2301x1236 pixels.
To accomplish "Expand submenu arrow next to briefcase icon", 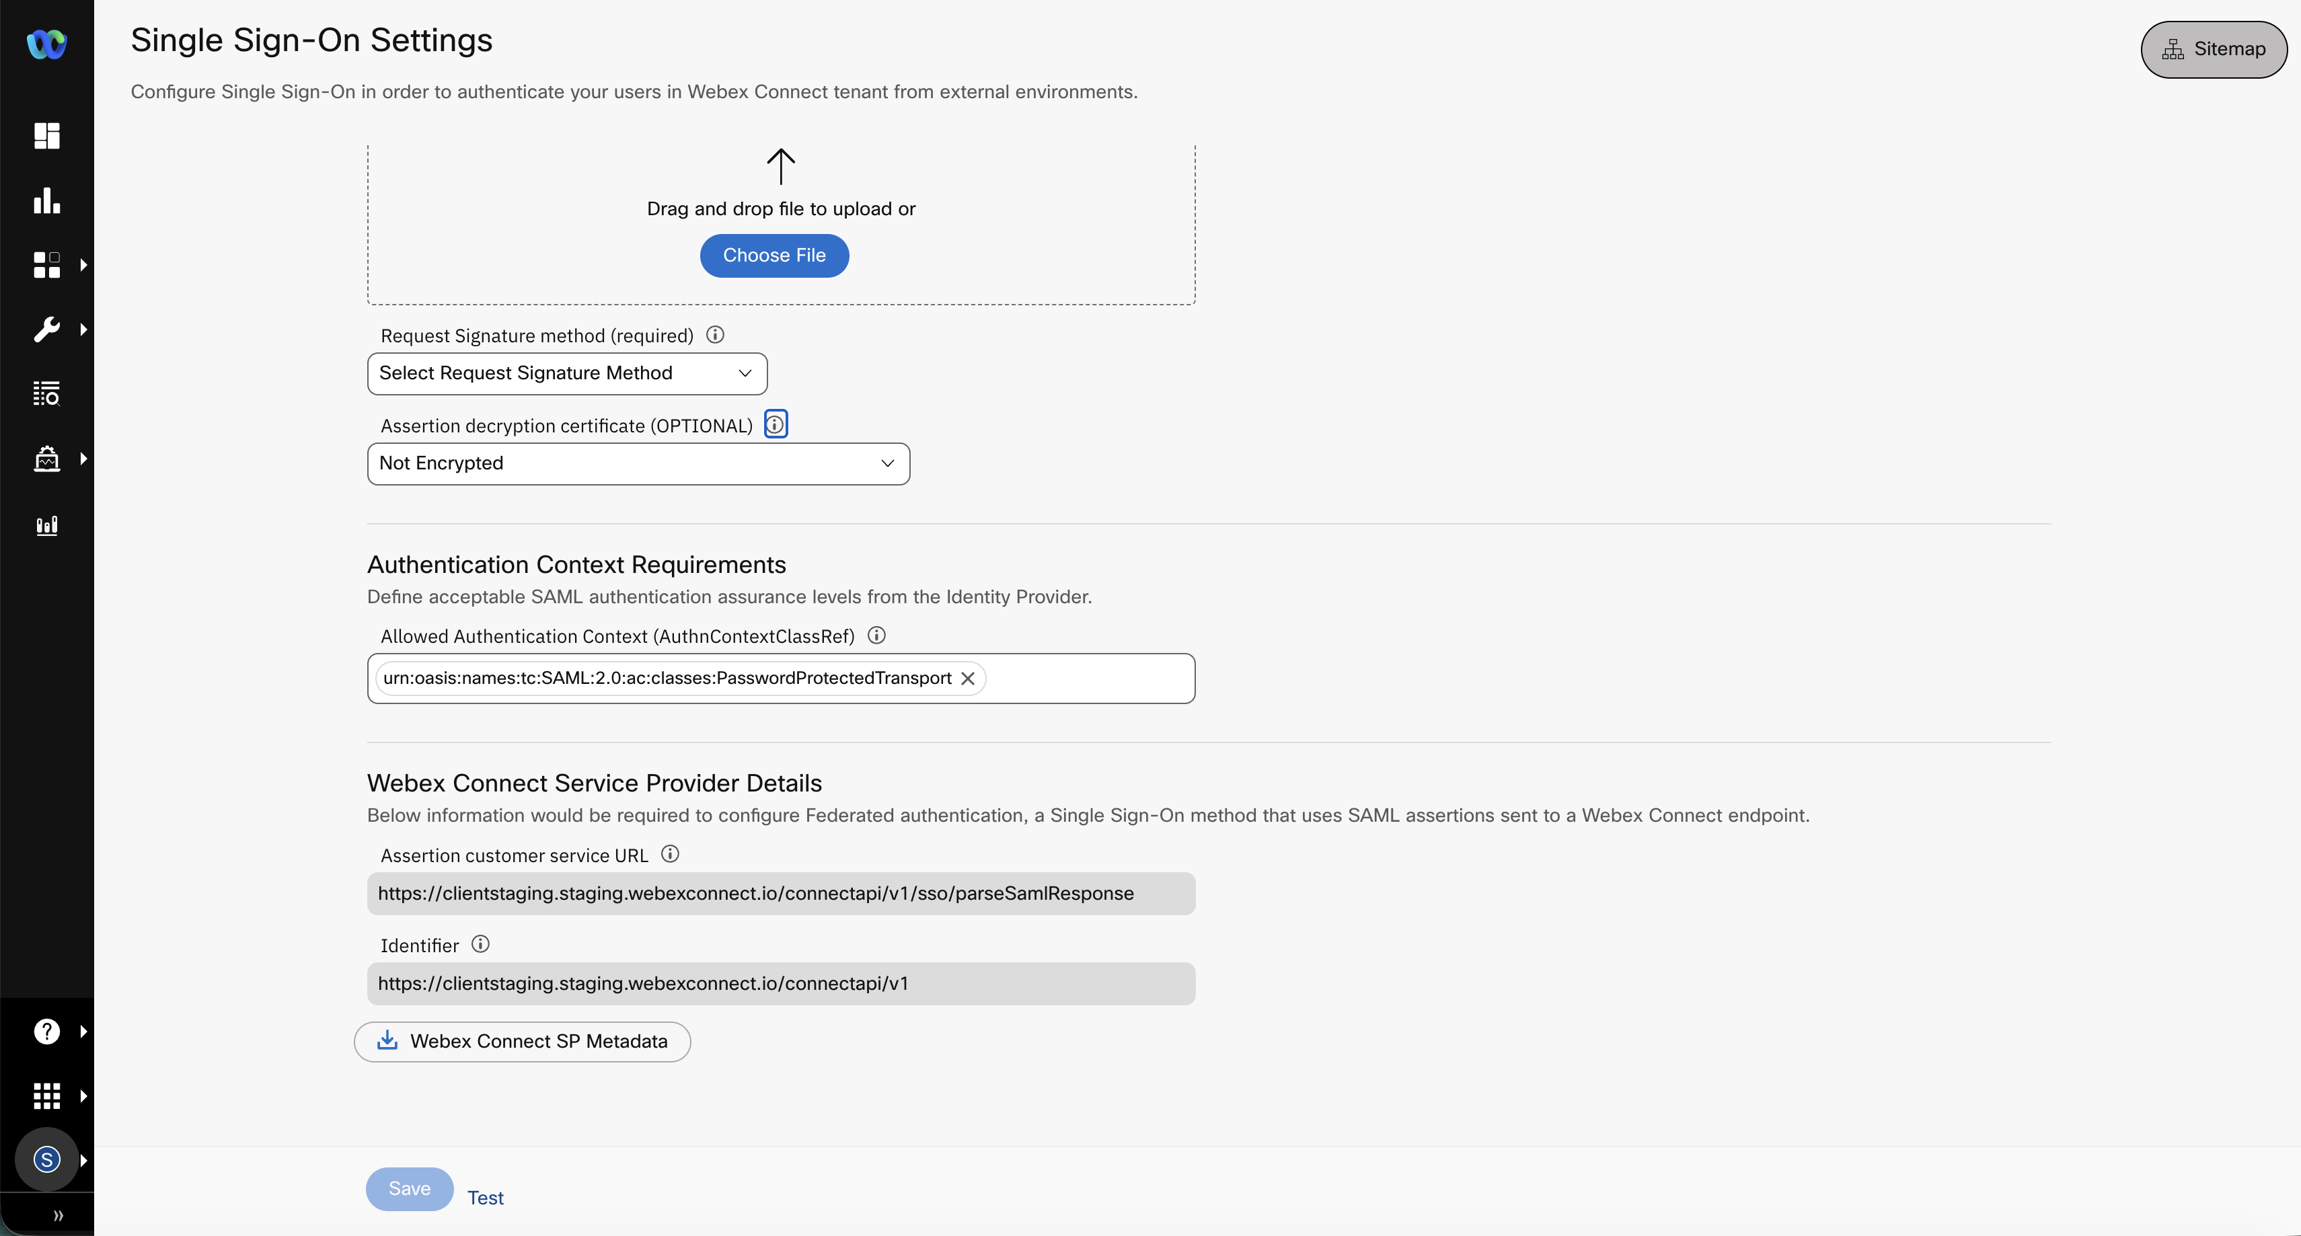I will pyautogui.click(x=83, y=459).
